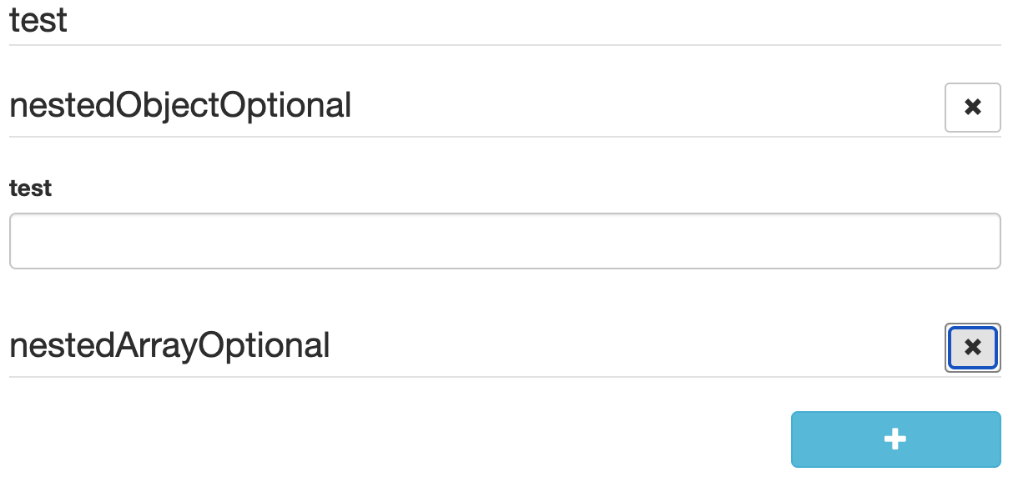Click the plus icon on the add button

[x=895, y=439]
